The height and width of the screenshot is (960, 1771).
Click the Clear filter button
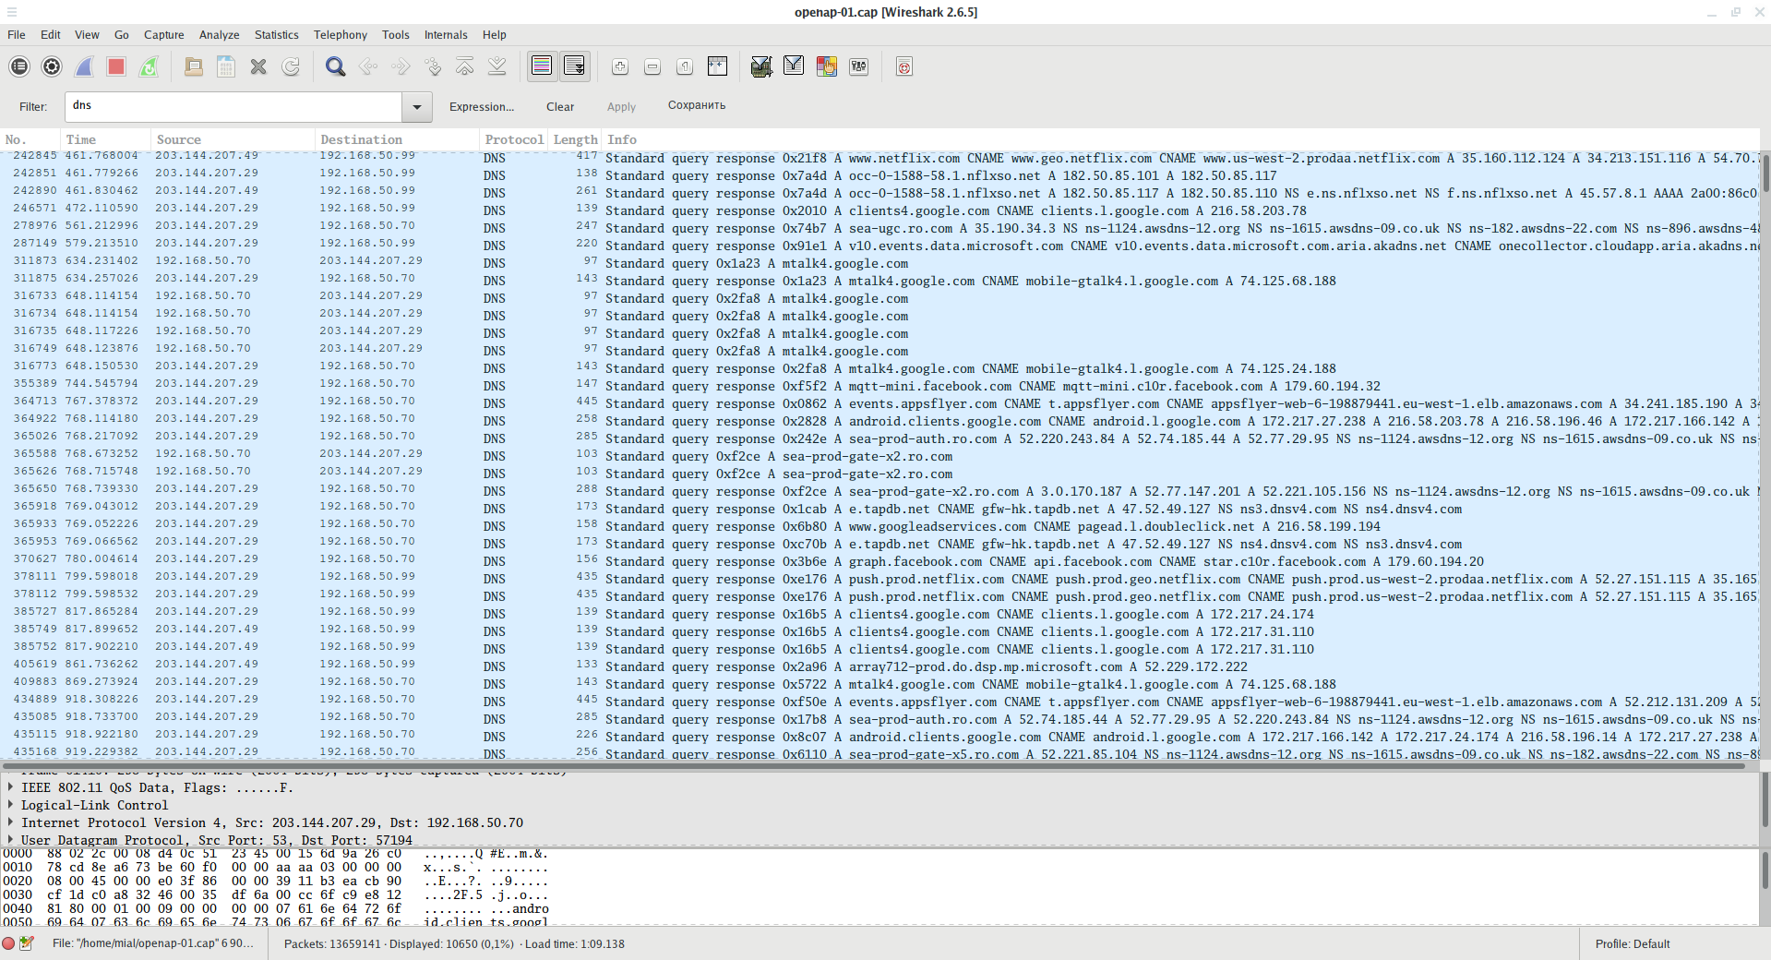pyautogui.click(x=559, y=107)
